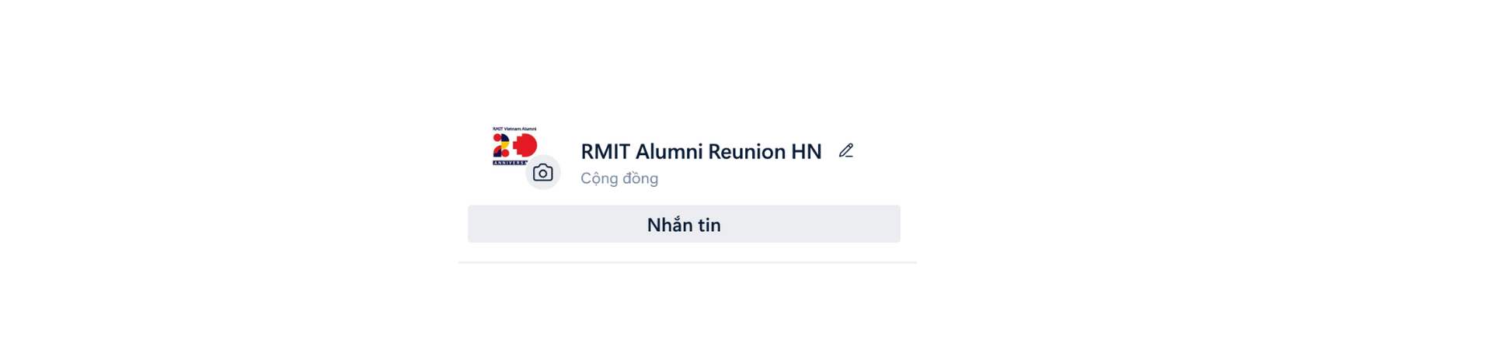Click the RMIT Vietnam Alumni profile picture
The width and height of the screenshot is (1492, 349).
tap(514, 146)
